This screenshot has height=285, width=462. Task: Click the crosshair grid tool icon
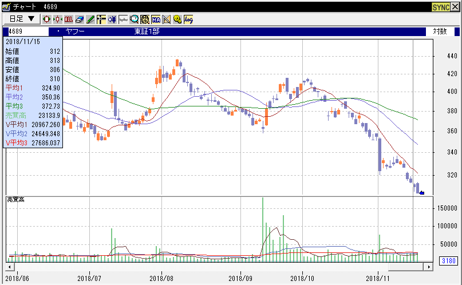(x=101, y=19)
